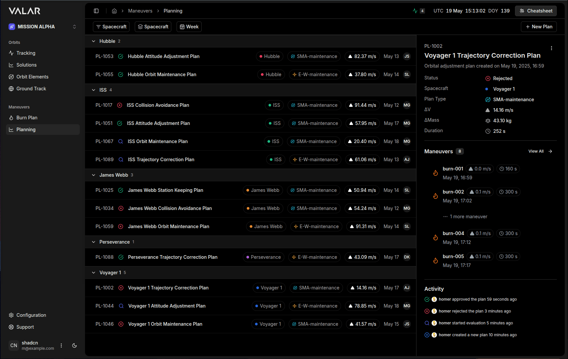Image resolution: width=568 pixels, height=359 pixels.
Task: Switch to dark/light mode with moon icon
Action: pyautogui.click(x=74, y=345)
